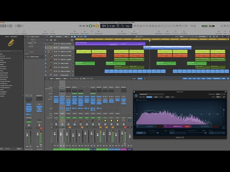This screenshot has height=172, width=230.
Task: Click the Undo button in Match EQ
Action: pyautogui.click(x=167, y=97)
